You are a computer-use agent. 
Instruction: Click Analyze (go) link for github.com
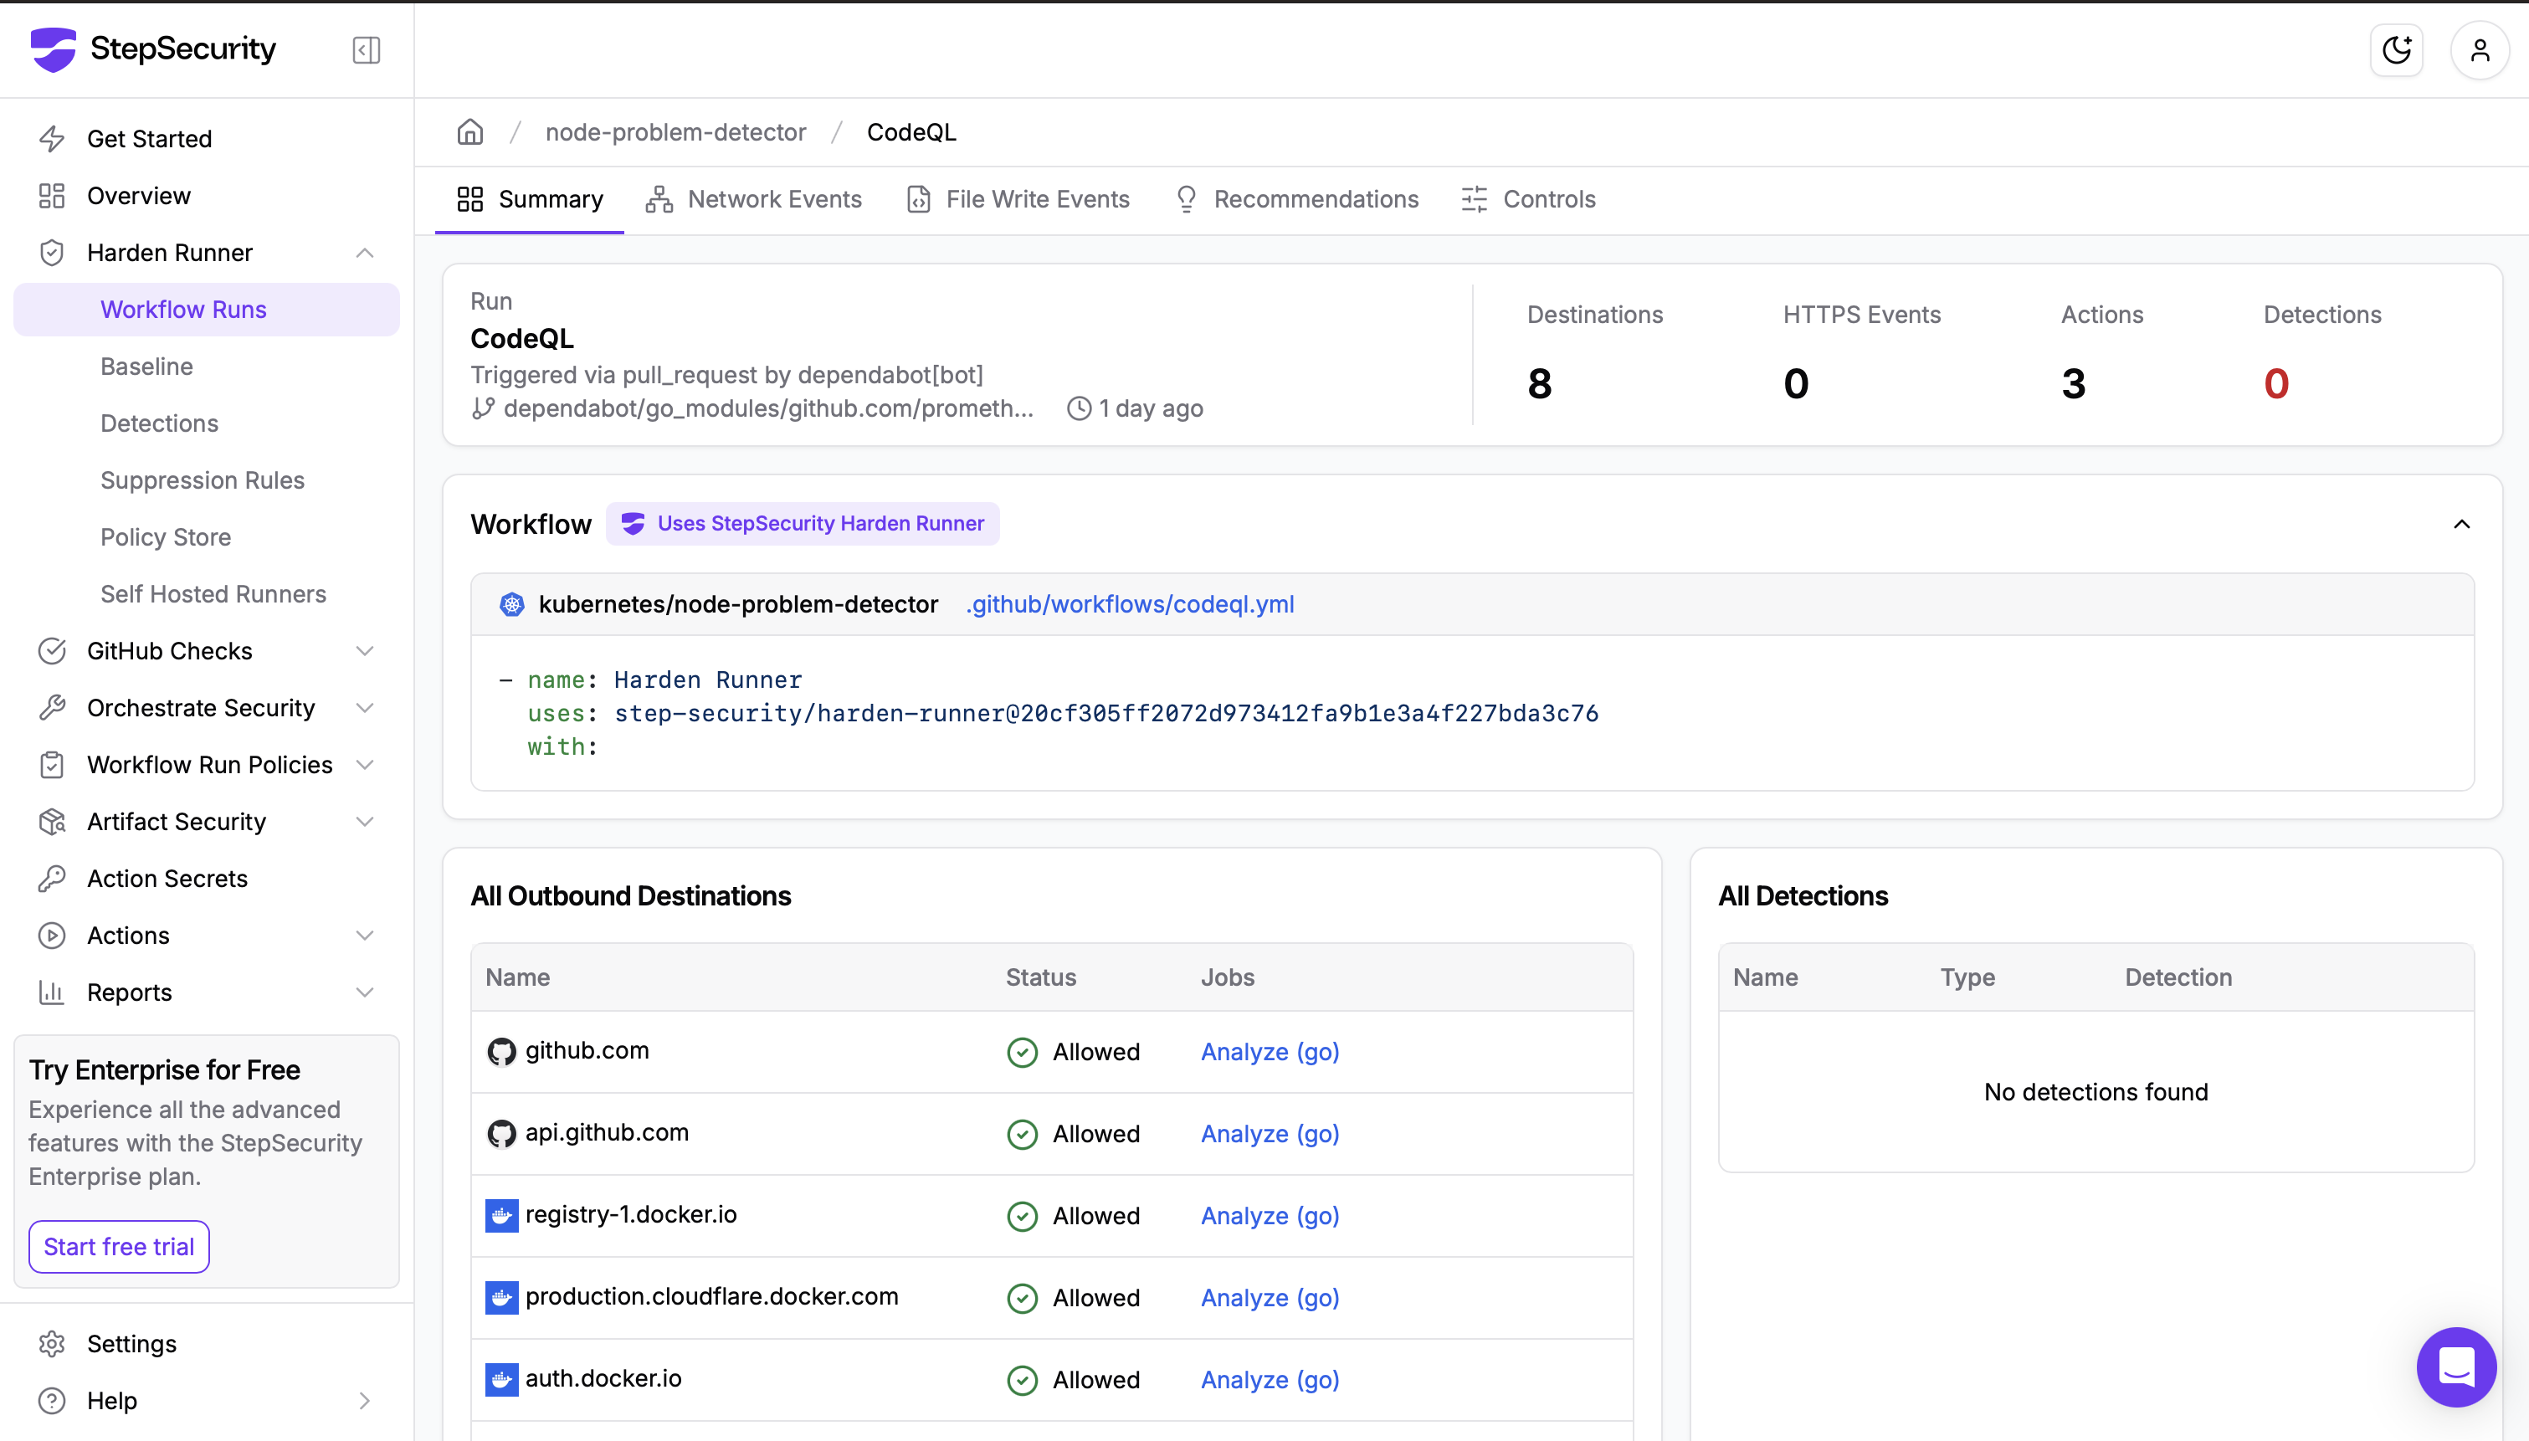point(1270,1051)
